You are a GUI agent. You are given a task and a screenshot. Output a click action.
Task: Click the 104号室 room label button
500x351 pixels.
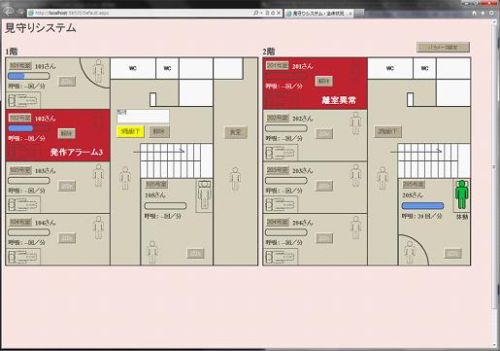click(20, 222)
